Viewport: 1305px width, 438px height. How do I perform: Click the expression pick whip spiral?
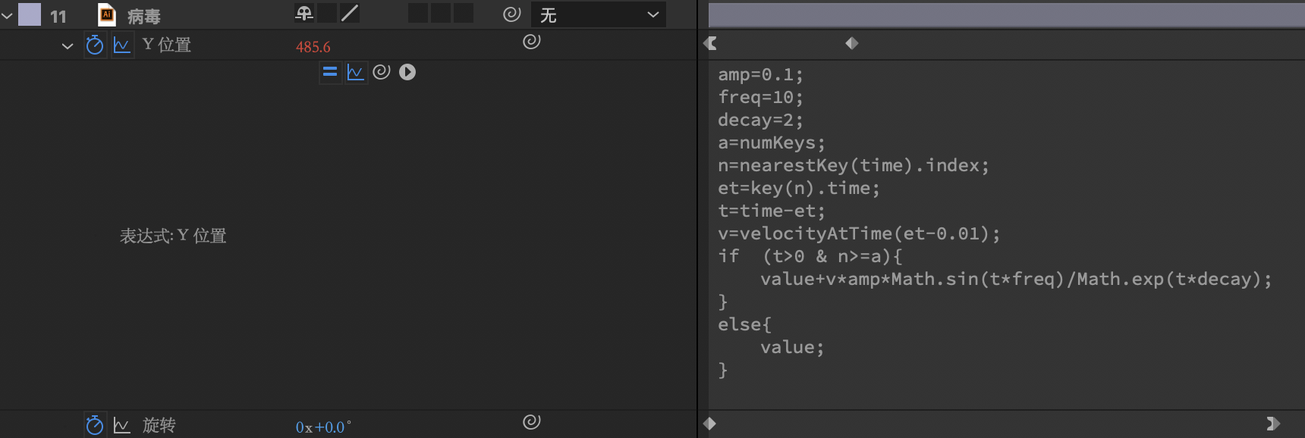coord(382,72)
